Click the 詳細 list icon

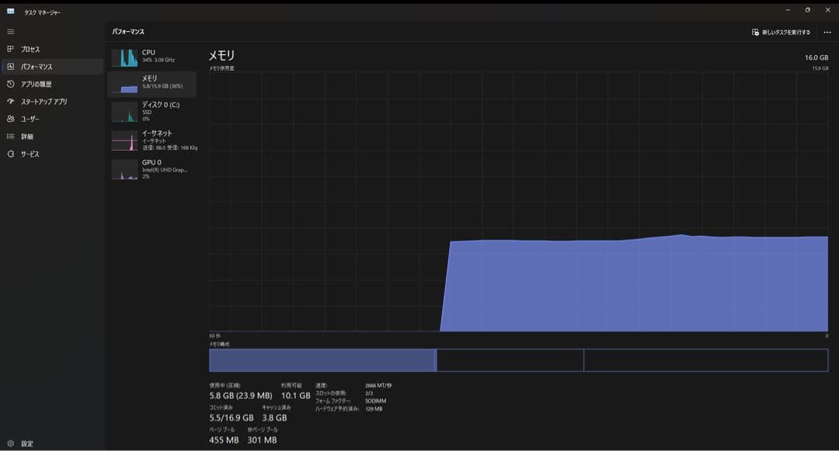(11, 137)
